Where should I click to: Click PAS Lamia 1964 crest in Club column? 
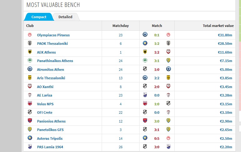(30, 147)
